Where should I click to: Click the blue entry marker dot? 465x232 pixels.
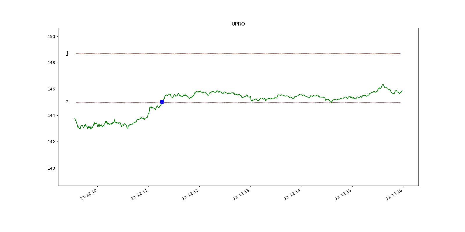tap(162, 102)
